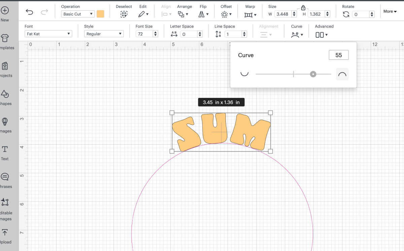Click the Rotate angle input field
Viewport: 404px width, 251px height.
[x=361, y=14]
